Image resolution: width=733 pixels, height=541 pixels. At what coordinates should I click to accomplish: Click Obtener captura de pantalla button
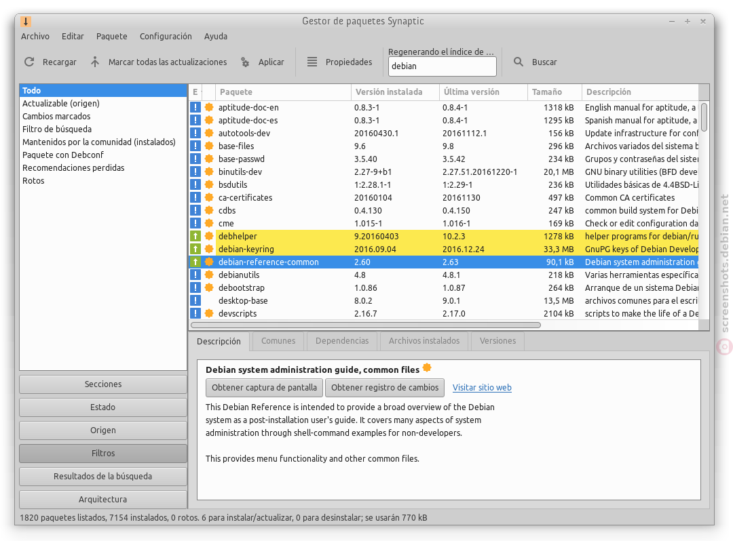click(x=264, y=387)
